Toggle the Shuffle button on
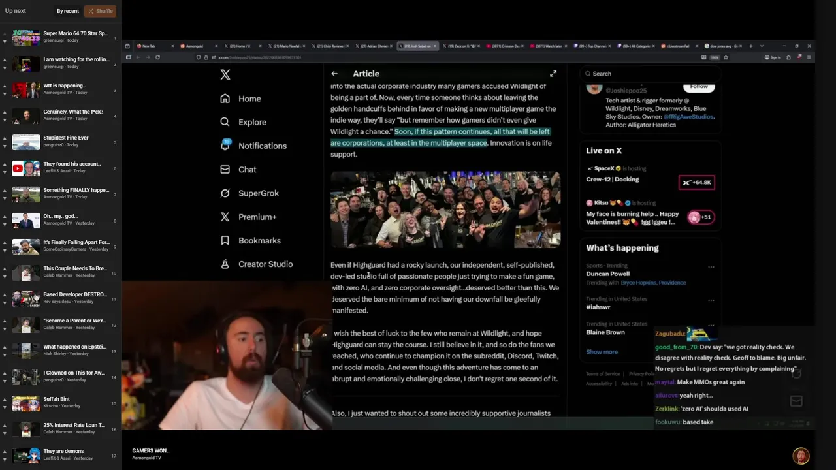 (101, 11)
